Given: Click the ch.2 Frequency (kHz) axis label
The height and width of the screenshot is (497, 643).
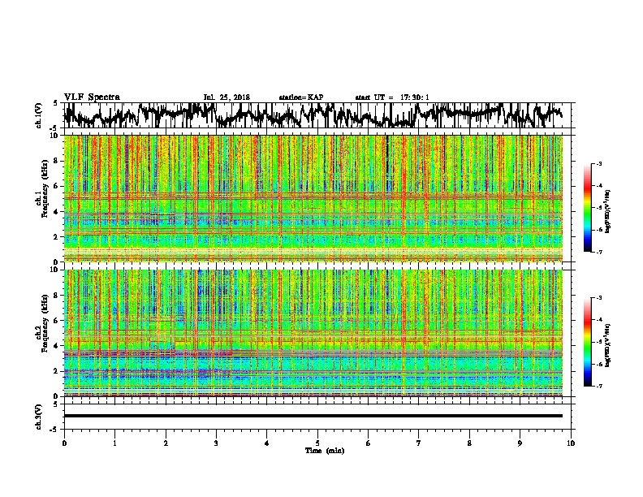Looking at the screenshot, I should coord(41,325).
